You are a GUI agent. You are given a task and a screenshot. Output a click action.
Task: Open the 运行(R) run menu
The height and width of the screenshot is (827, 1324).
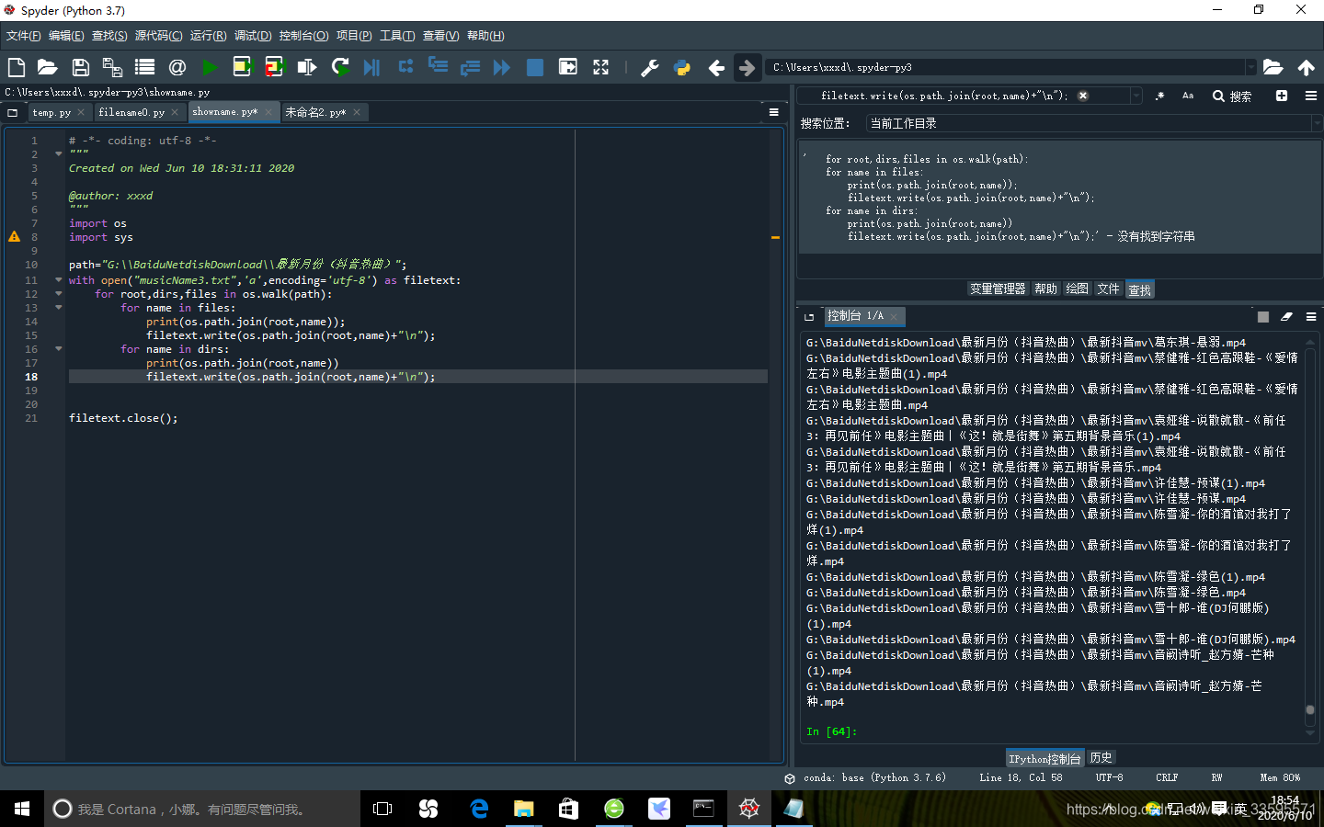(209, 36)
